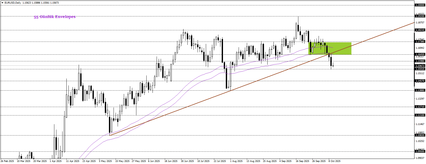Screen dimensions: 426x164
Task: Select the "55 Günlük Envelopes" text label
Action: 55,17
